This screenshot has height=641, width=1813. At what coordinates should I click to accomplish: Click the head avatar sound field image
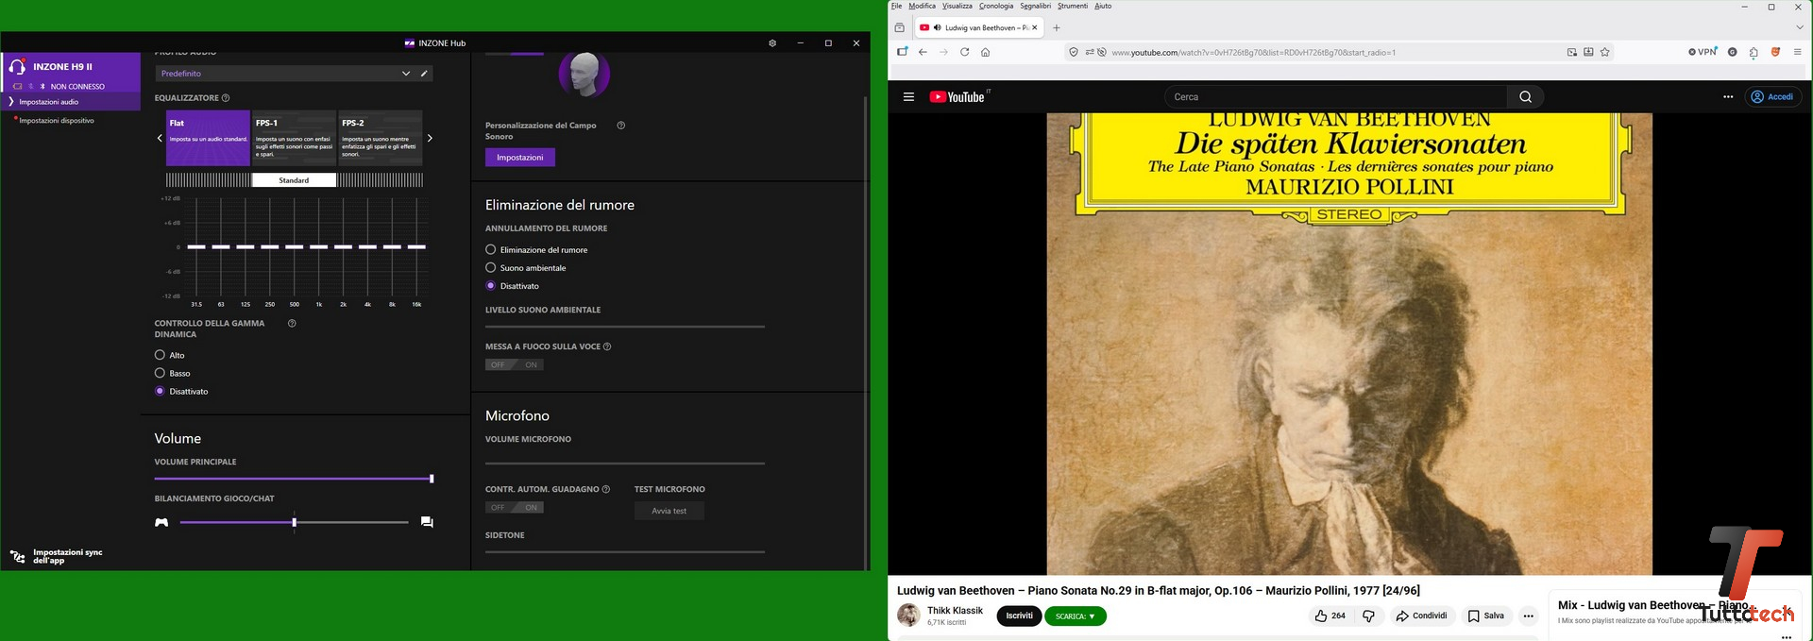585,75
